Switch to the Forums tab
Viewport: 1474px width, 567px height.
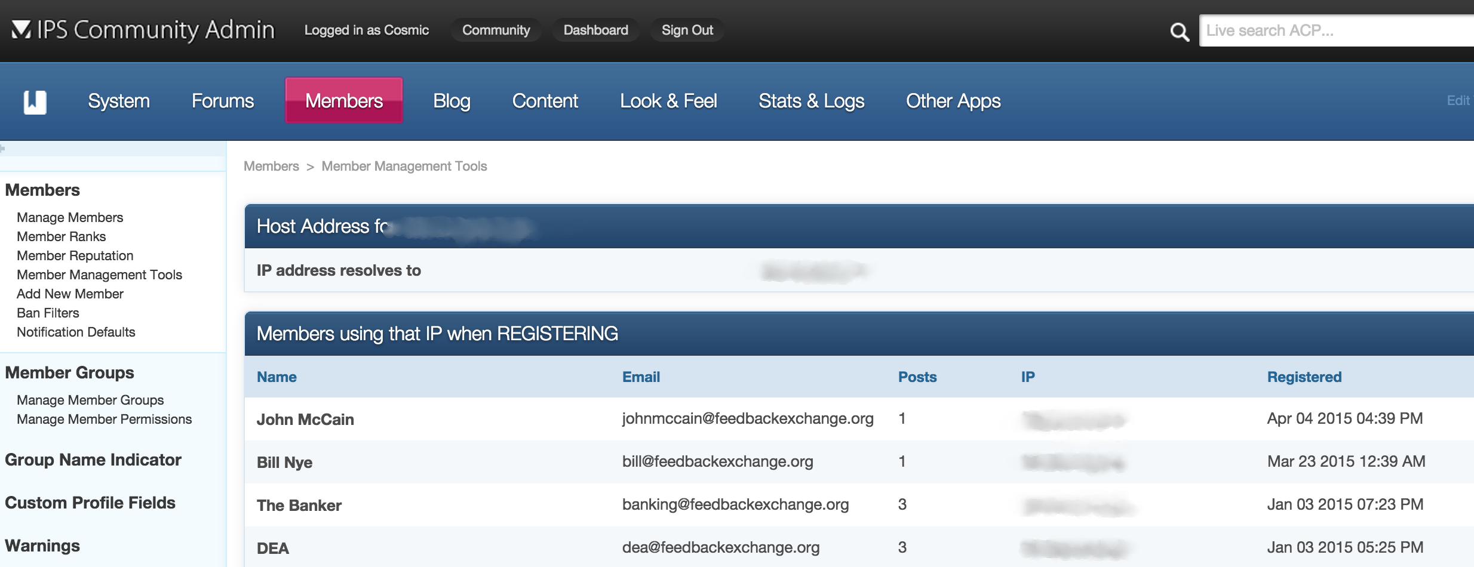tap(223, 101)
